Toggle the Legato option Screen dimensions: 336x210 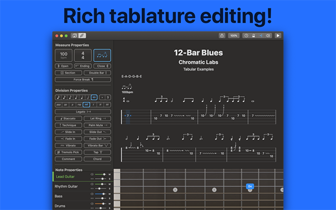click(x=83, y=111)
